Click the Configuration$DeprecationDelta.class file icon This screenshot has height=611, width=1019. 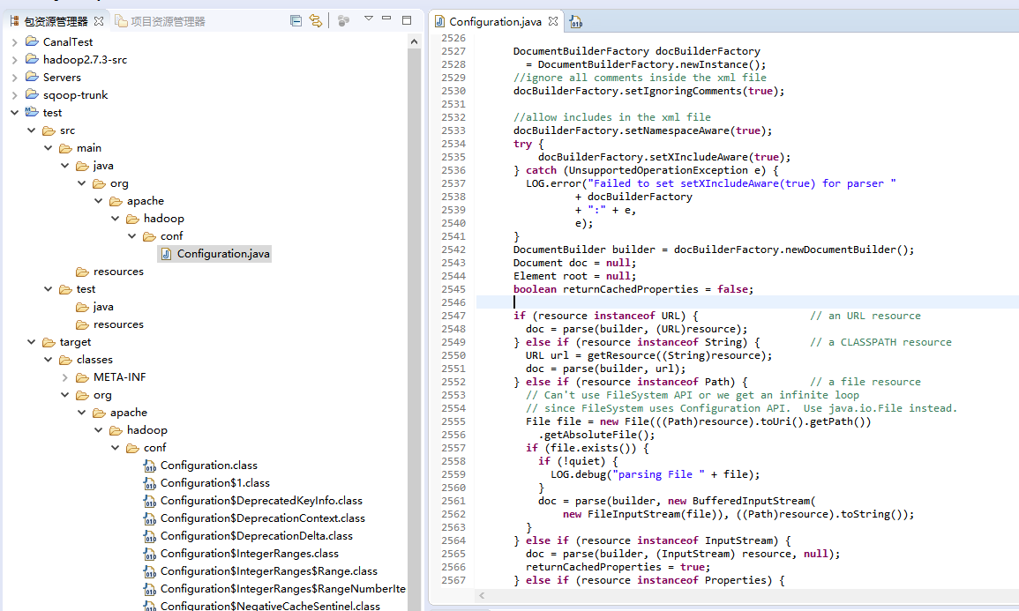click(151, 535)
